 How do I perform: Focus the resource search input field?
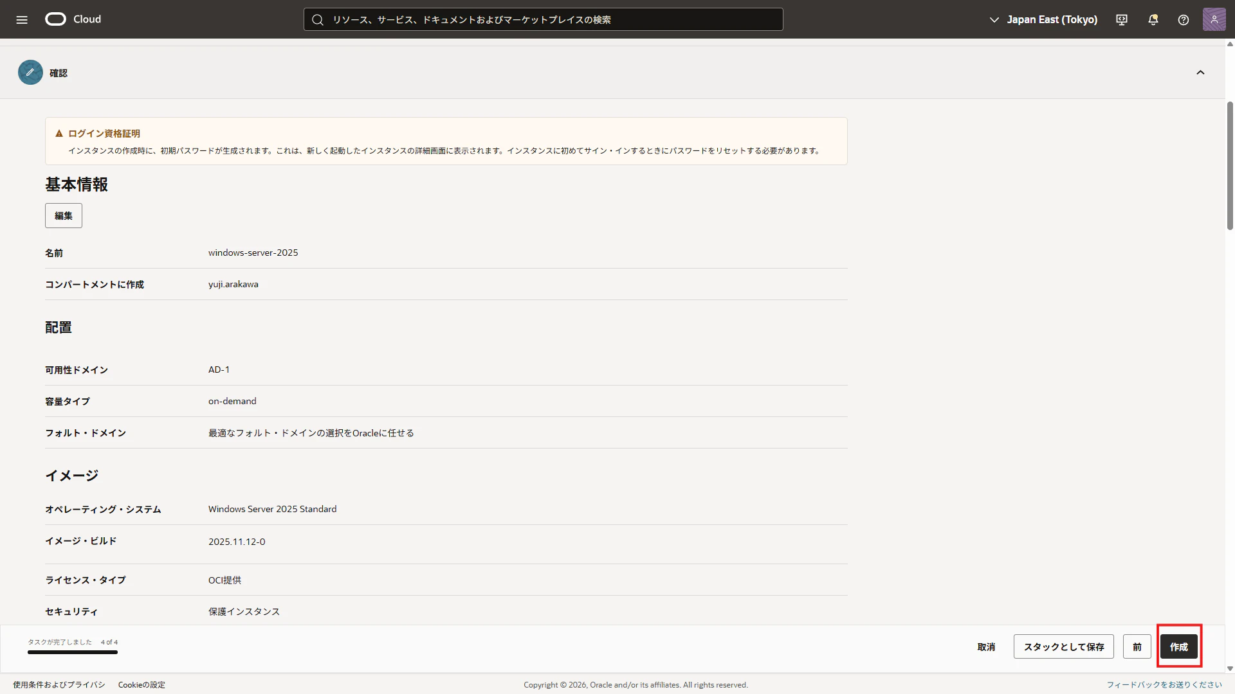click(544, 19)
